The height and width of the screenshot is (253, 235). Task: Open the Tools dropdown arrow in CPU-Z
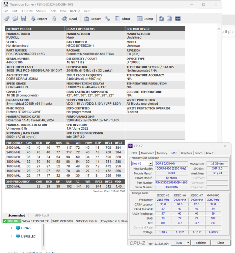point(188,243)
